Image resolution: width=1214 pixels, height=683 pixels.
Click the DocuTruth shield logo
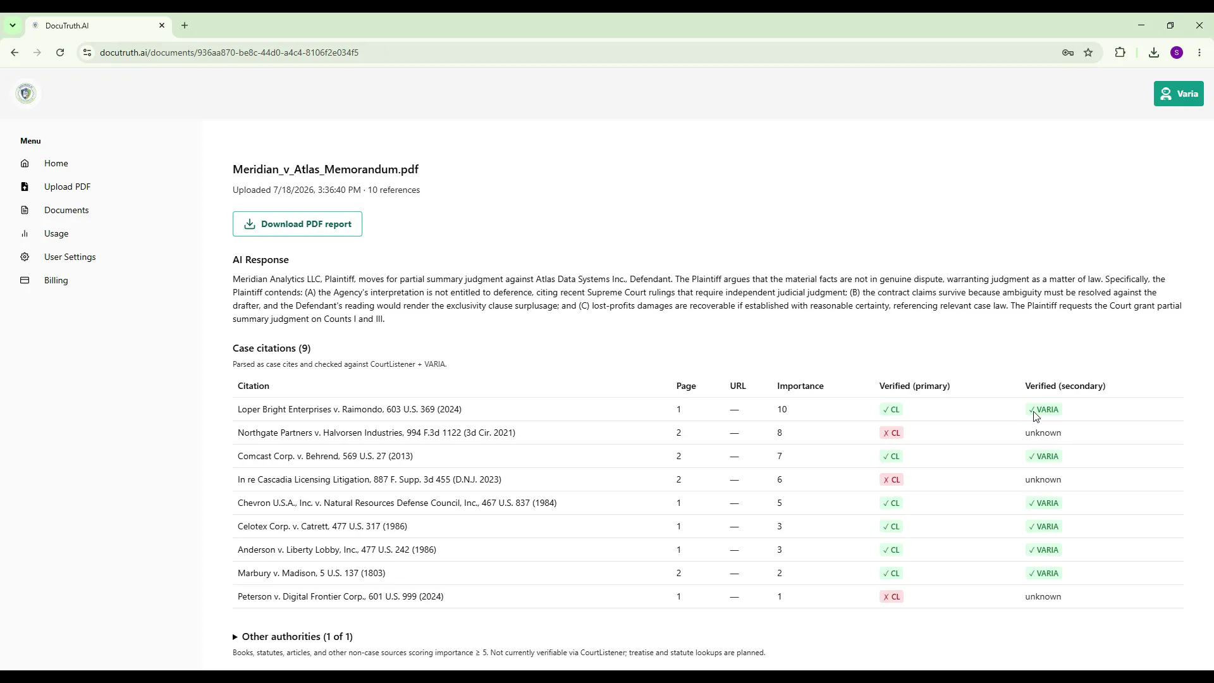click(x=26, y=94)
